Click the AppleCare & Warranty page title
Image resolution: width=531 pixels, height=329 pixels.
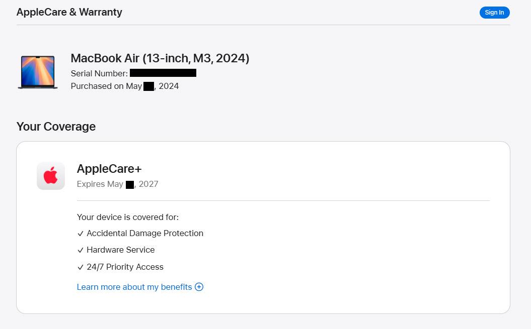pos(69,12)
